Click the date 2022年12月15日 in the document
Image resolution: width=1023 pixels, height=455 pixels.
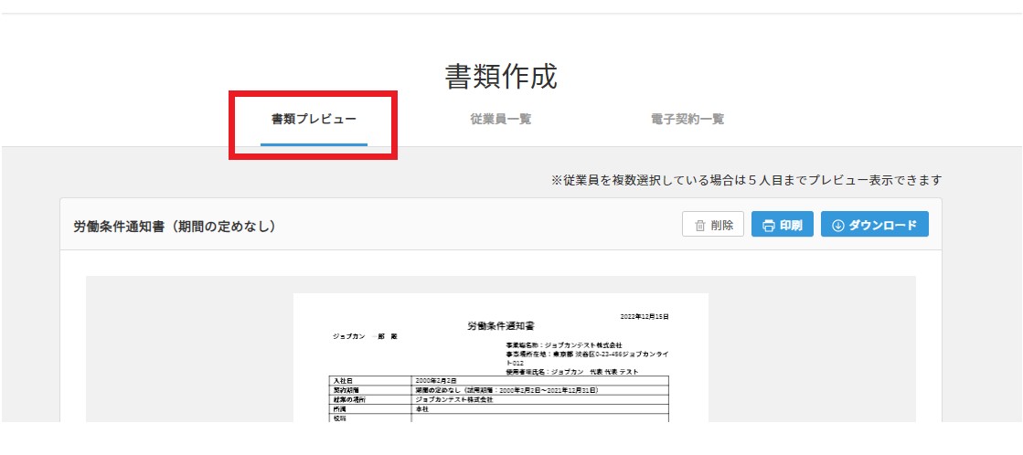[x=645, y=316]
